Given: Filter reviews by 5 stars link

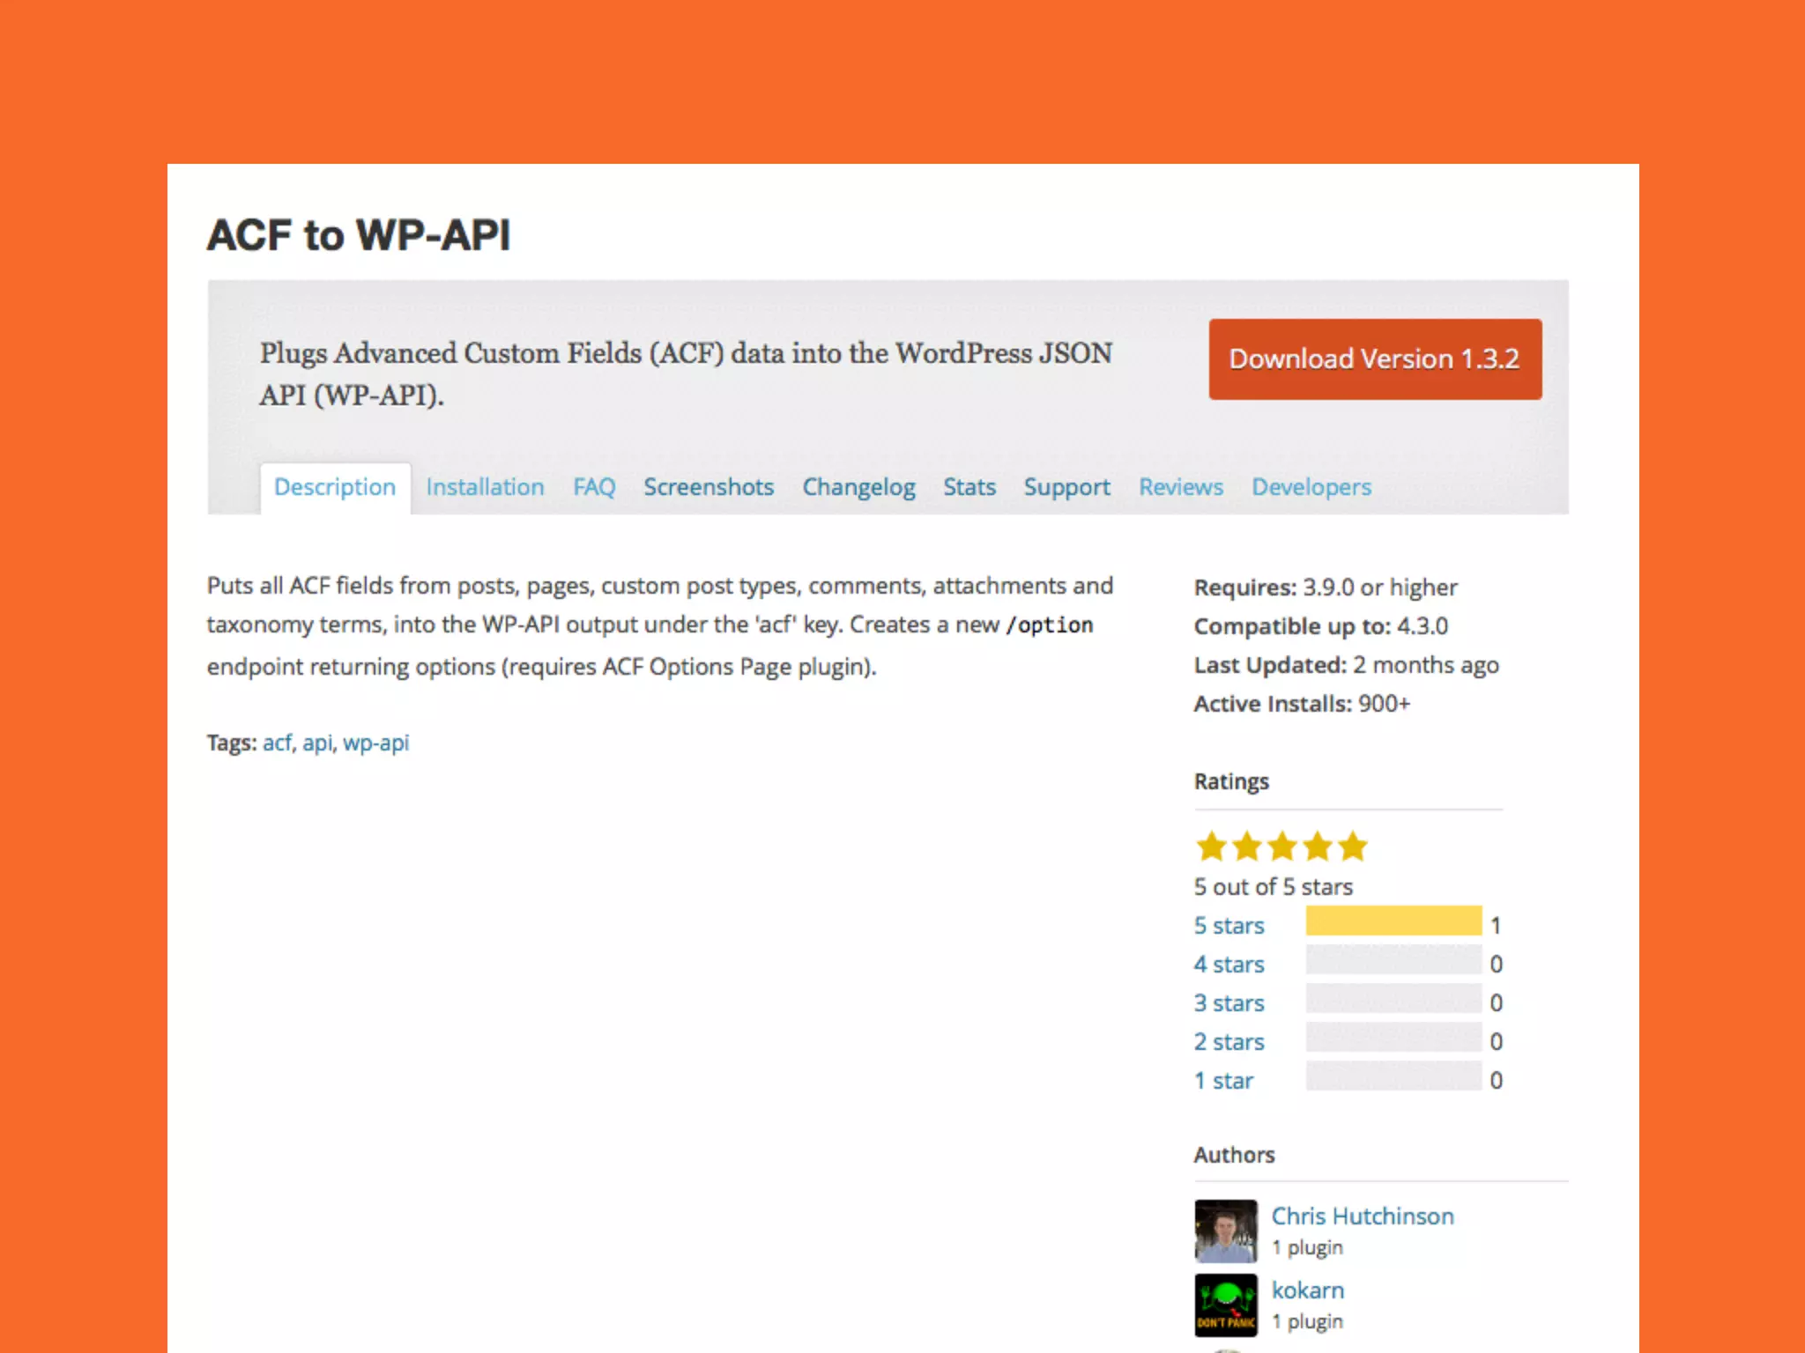Looking at the screenshot, I should click(x=1229, y=926).
